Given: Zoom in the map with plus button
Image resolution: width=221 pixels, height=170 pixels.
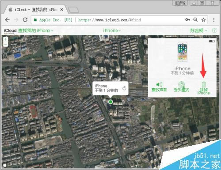Looking at the screenshot, I should (6, 39).
